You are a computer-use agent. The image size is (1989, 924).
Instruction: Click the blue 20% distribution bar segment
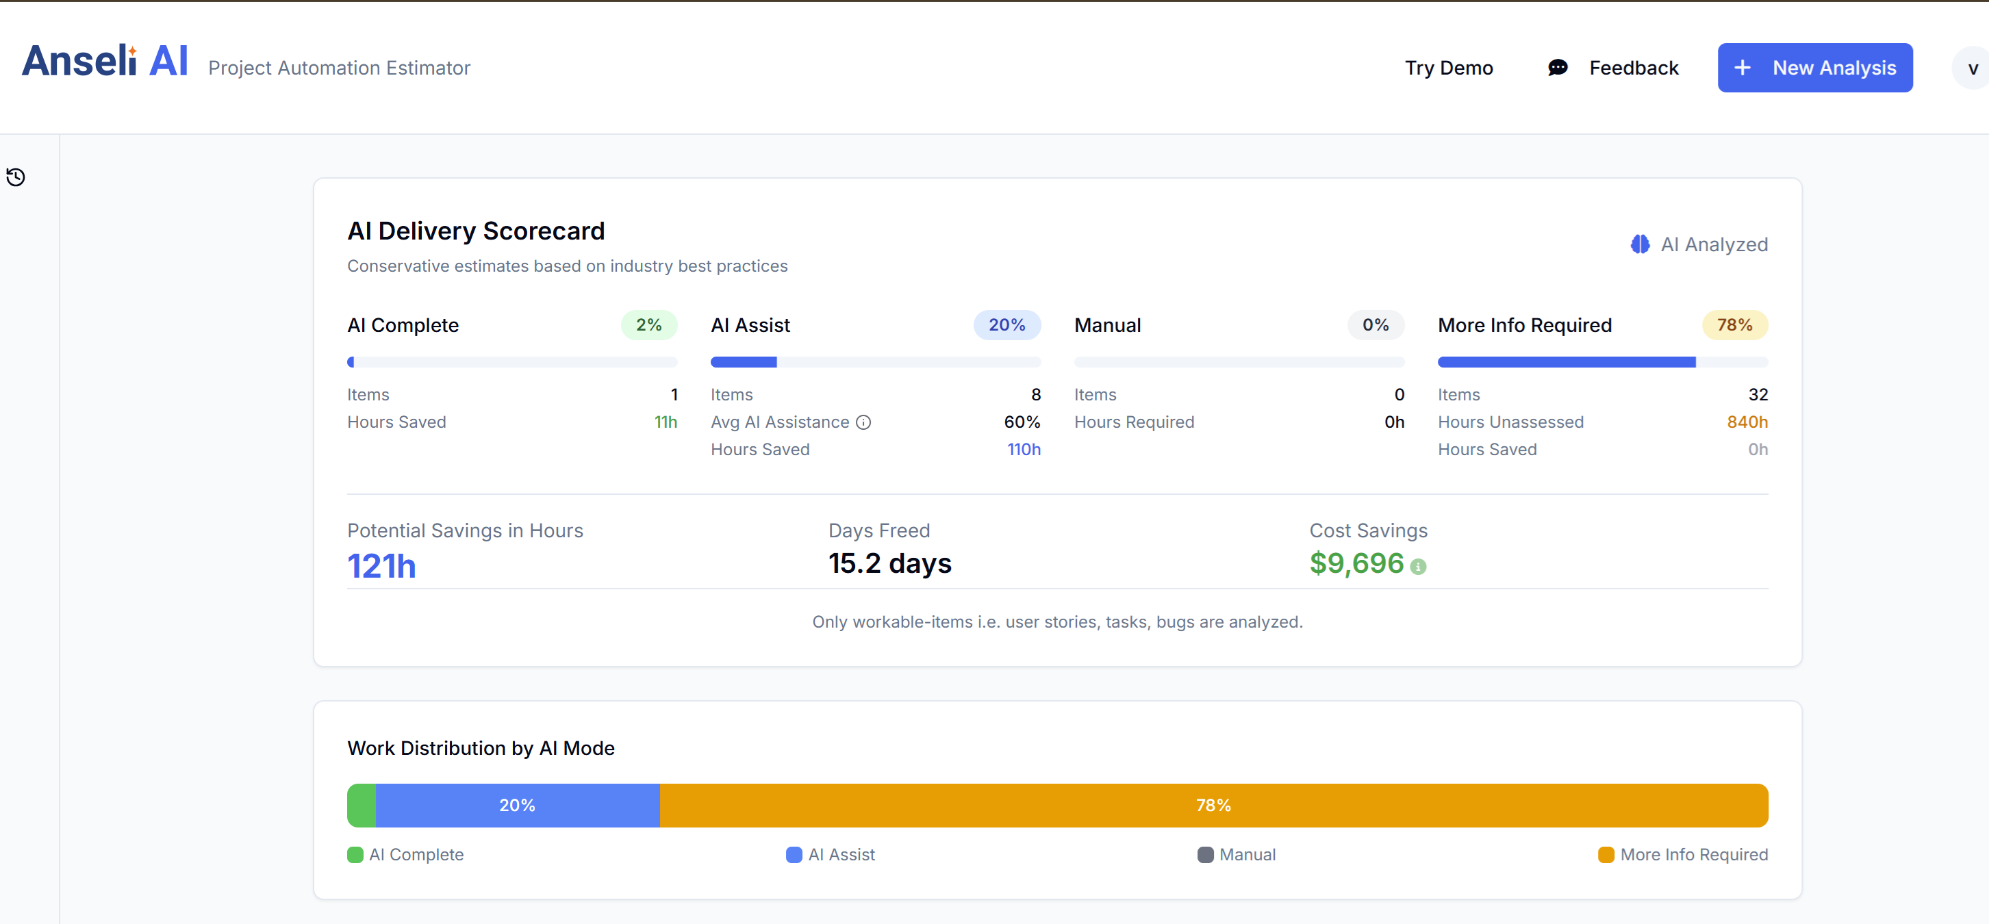pos(518,805)
